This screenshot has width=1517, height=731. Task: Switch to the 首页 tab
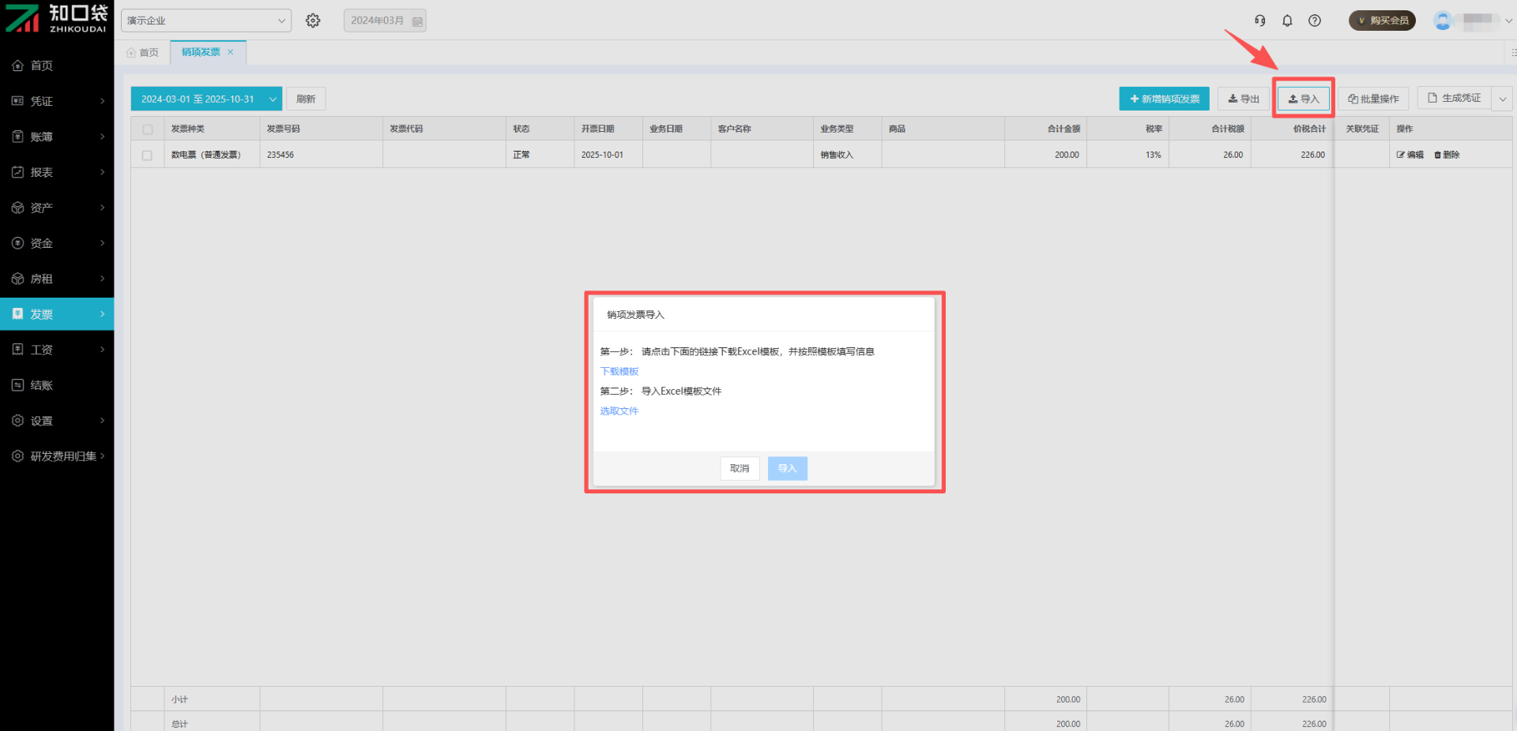(143, 53)
